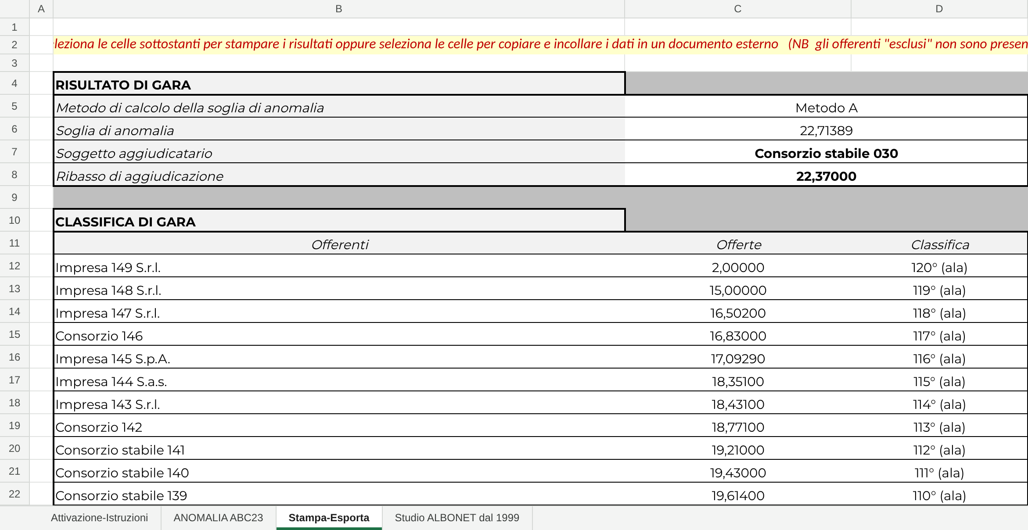
Task: Select the 'Impresa 149 S.r.l.' cell
Action: (339, 267)
